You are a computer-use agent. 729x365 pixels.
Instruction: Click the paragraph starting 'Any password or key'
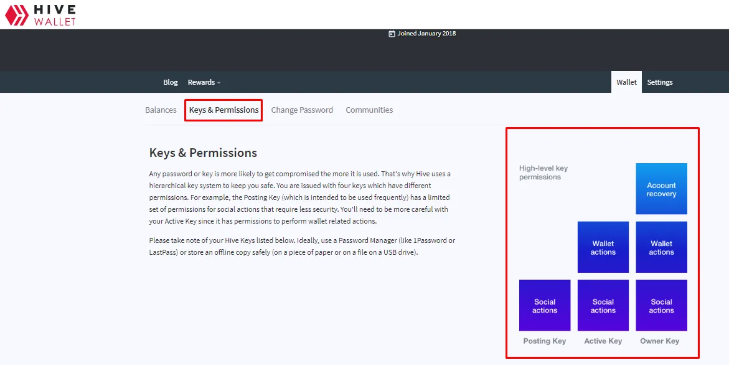300,197
